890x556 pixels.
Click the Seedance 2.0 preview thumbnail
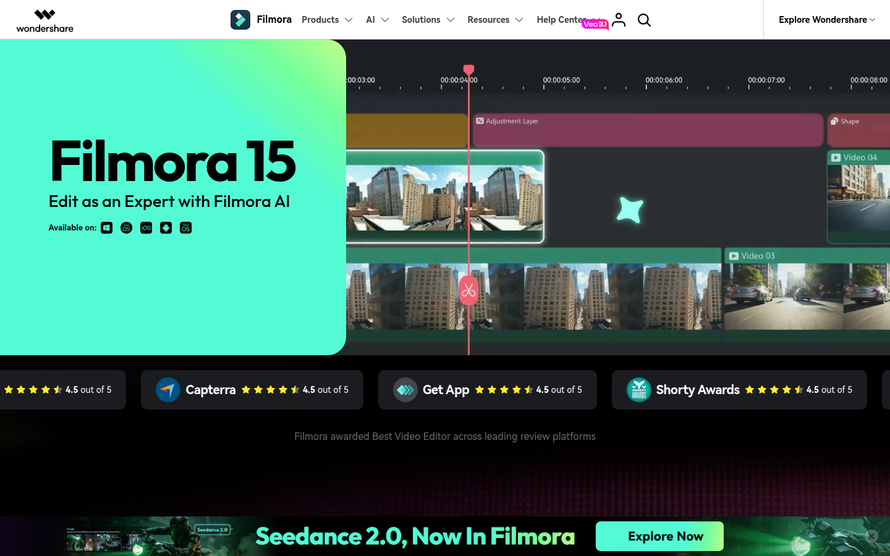click(x=148, y=537)
